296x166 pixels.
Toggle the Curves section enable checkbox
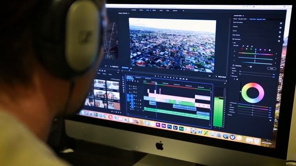(x=280, y=32)
